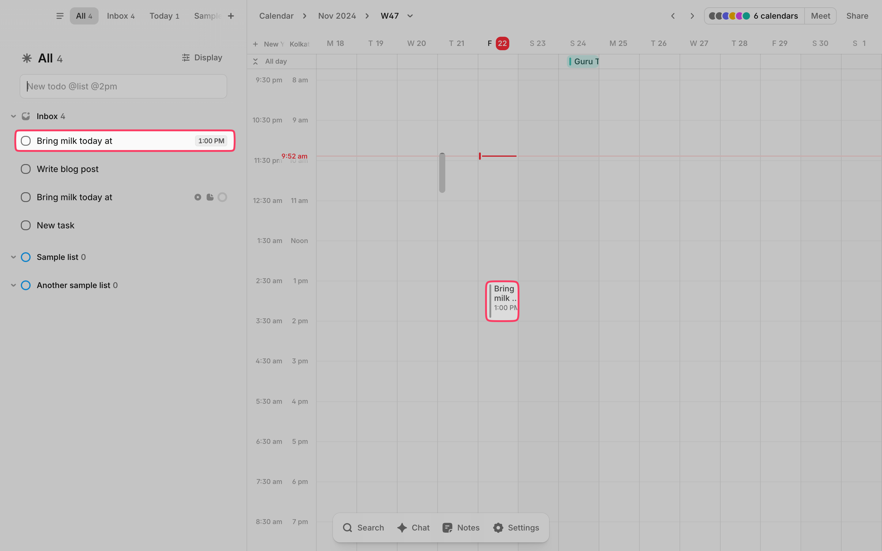This screenshot has width=882, height=551.
Task: Switch to the Today tab
Action: tap(164, 16)
